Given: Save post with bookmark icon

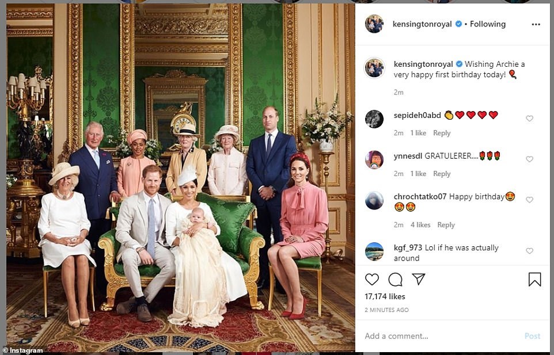Looking at the screenshot, I should pos(534,280).
